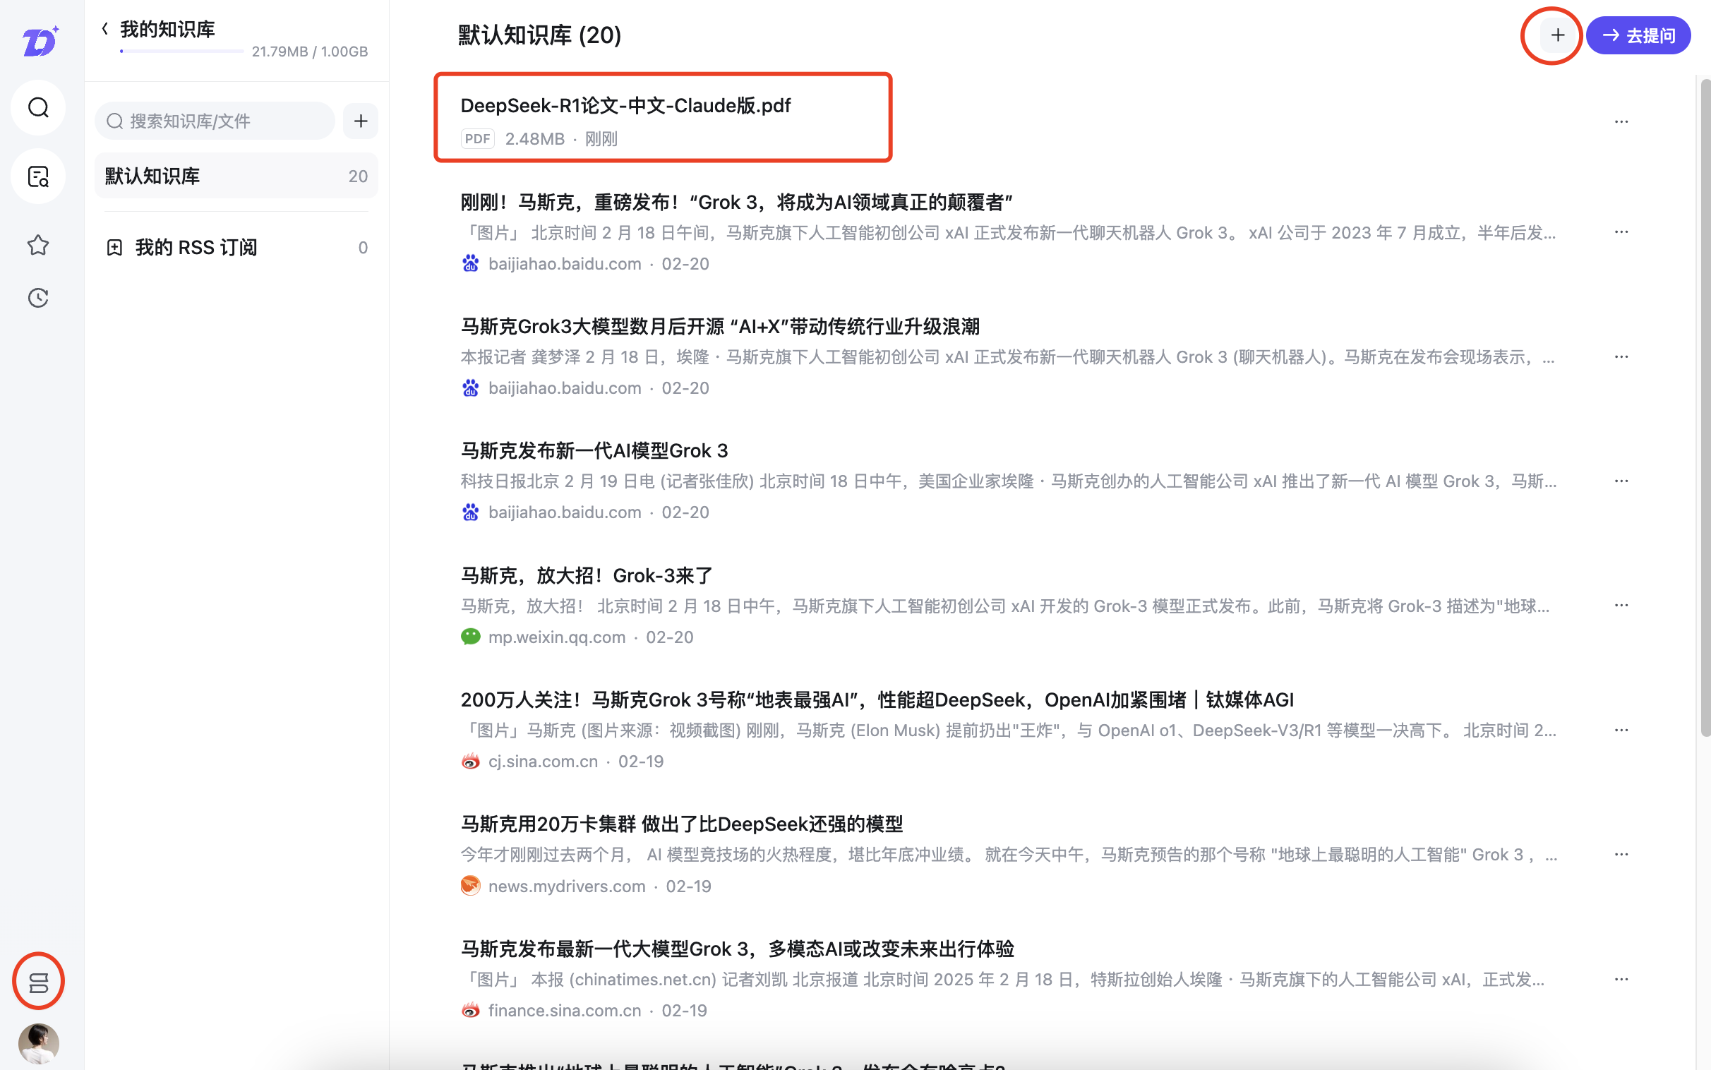Viewport: 1711px width, 1070px height.
Task: Open the "..." menu of the 马斯克发布新一代AI模型Grok 3 item
Action: (1622, 481)
